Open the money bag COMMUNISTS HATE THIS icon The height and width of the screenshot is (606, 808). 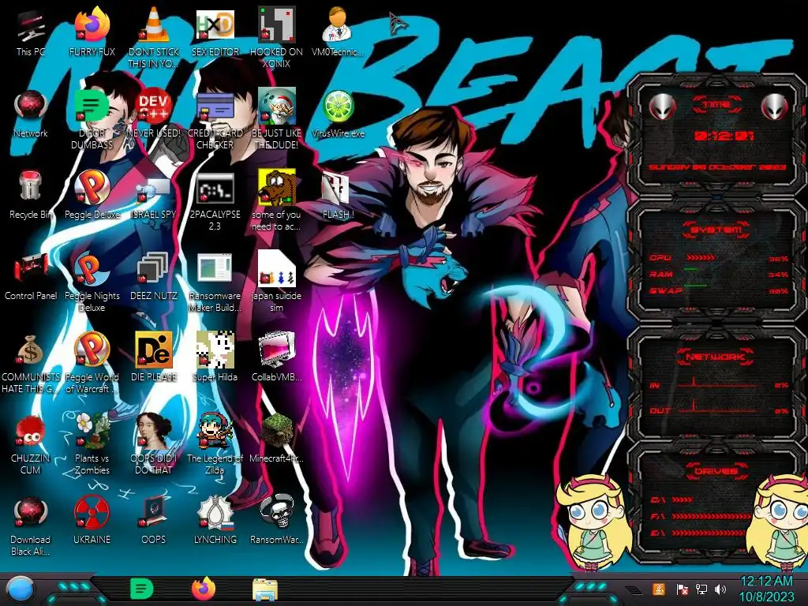(31, 350)
